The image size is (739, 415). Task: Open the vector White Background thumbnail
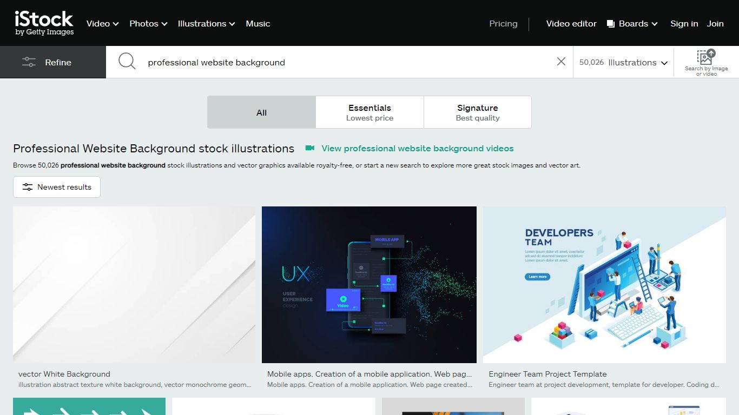[134, 284]
